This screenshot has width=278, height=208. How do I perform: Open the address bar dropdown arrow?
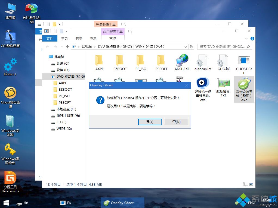[186, 46]
